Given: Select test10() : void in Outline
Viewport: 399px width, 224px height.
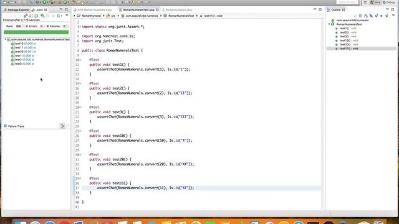Looking at the screenshot, I should [347, 40].
